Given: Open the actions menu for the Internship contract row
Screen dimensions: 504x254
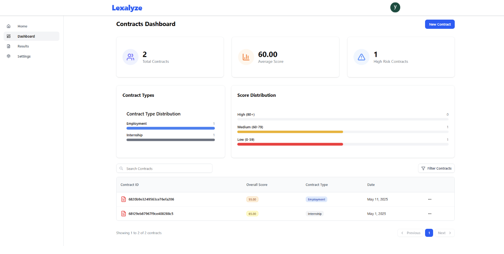Looking at the screenshot, I should (429, 214).
